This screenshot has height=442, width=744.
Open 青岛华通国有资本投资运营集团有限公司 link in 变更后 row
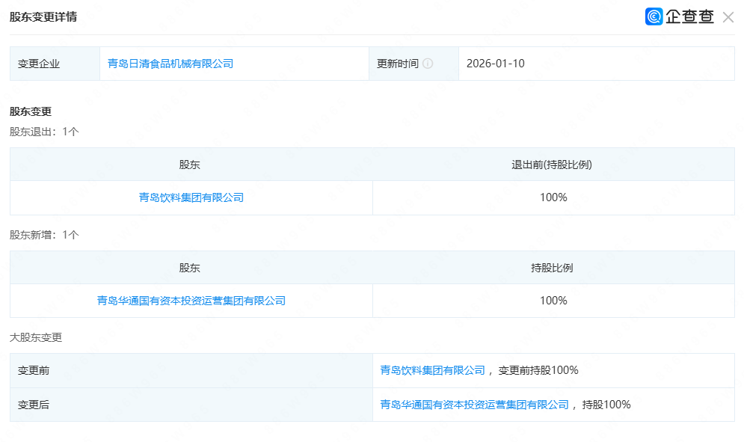[475, 405]
